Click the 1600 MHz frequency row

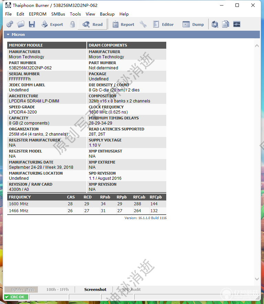pos(87,204)
